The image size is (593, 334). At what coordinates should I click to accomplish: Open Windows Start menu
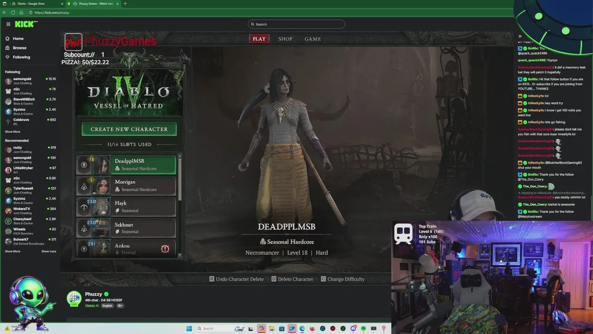click(189, 328)
